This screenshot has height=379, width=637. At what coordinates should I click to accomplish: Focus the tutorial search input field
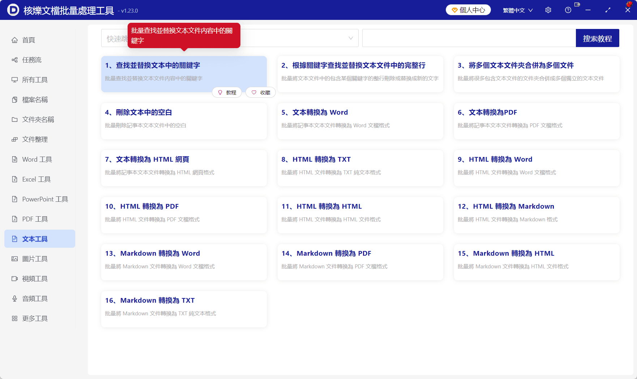469,38
